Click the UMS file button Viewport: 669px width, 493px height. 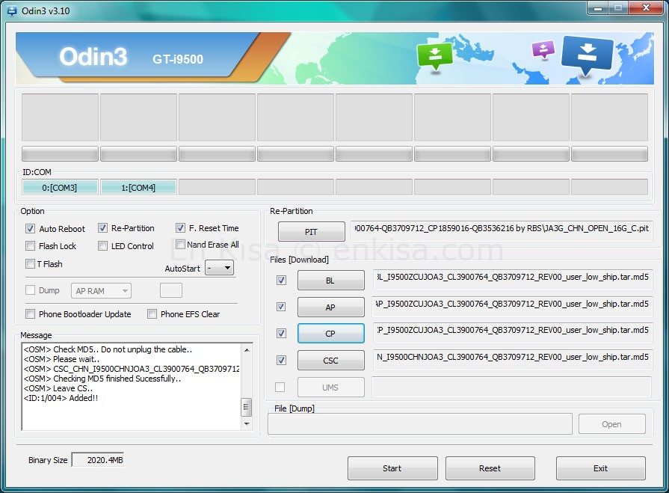[330, 388]
